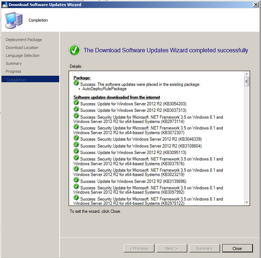Select the Download Location step
261x258 pixels.
point(22,48)
